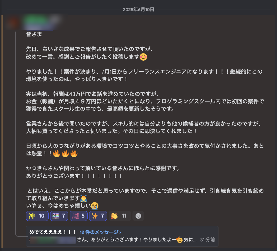This screenshot has height=251, width=277.
Task: Click the blushing smile emoji after 投稿します
Action: (x=143, y=57)
